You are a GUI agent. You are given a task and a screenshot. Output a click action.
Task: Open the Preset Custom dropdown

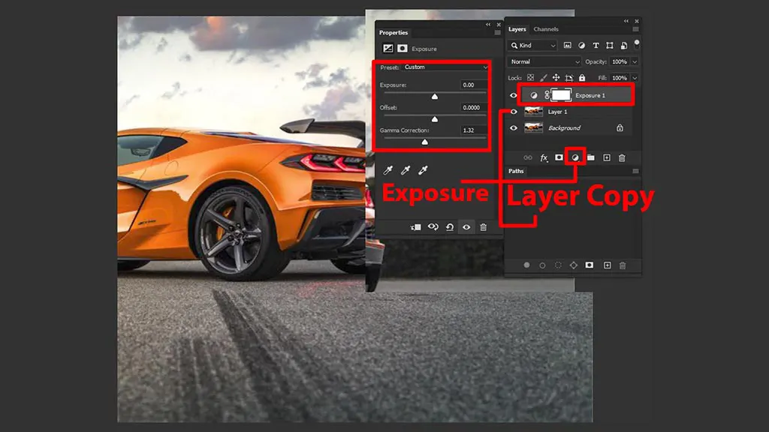tap(445, 67)
